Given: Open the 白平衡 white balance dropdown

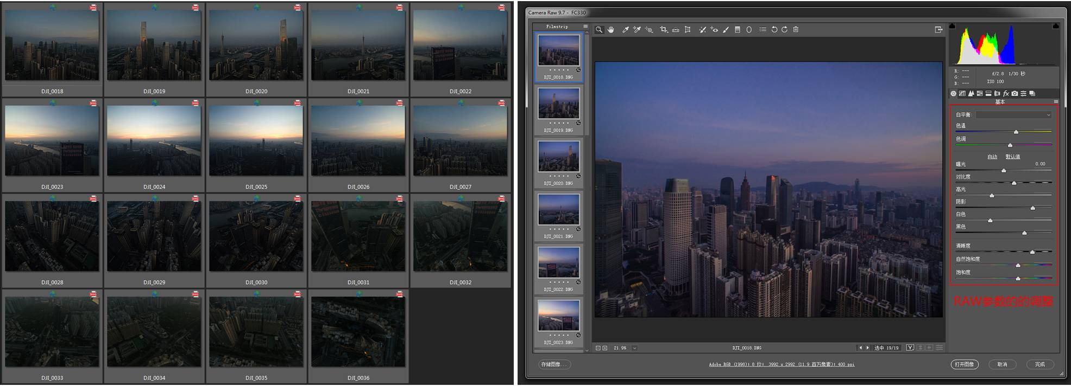Looking at the screenshot, I should 1013,115.
